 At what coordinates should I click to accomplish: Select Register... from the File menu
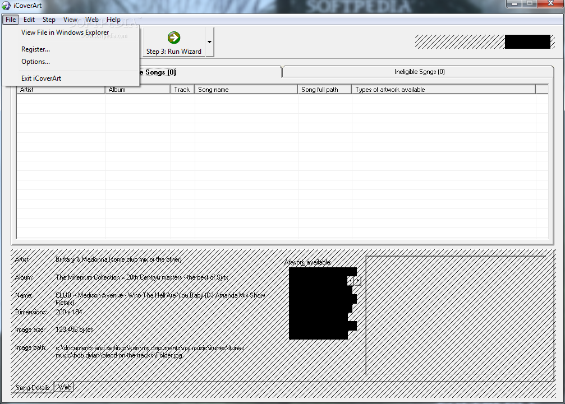tap(70, 49)
